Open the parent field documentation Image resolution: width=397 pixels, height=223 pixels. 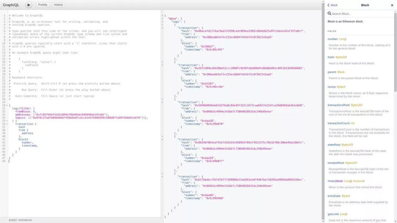(332, 72)
